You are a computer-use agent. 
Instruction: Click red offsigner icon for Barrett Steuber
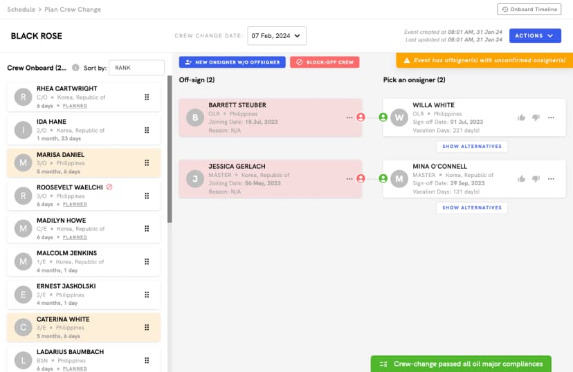(361, 118)
